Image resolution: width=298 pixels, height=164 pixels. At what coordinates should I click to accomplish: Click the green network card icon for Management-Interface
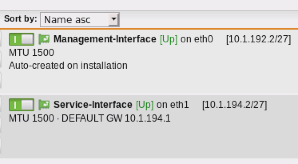tap(44, 39)
